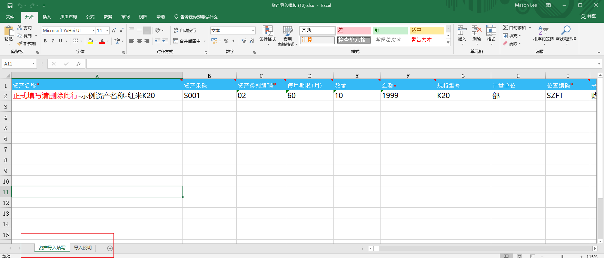Click 告诉我你想要做什么 search box
The height and width of the screenshot is (258, 604).
(x=196, y=17)
